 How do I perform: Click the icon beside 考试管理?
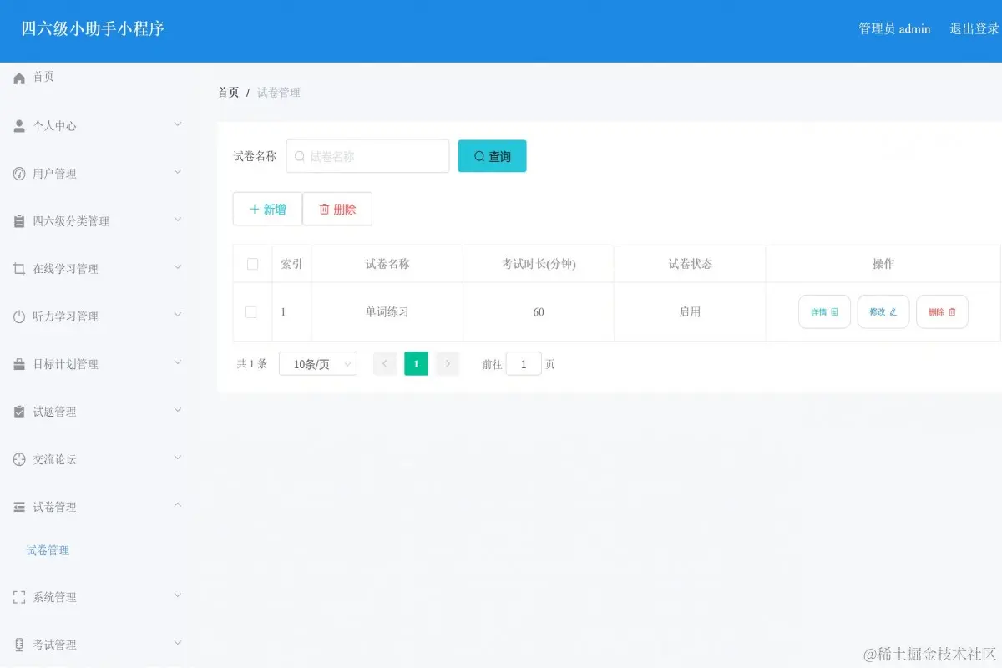pos(19,645)
